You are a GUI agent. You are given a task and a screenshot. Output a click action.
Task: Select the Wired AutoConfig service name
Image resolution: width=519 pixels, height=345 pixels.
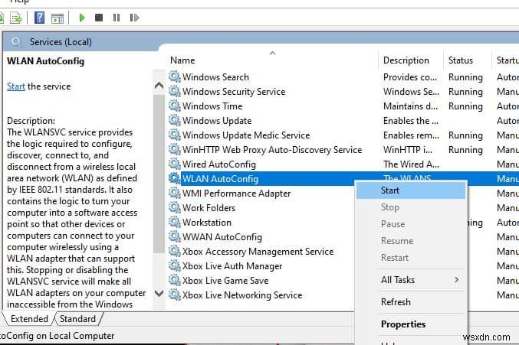[x=219, y=164]
